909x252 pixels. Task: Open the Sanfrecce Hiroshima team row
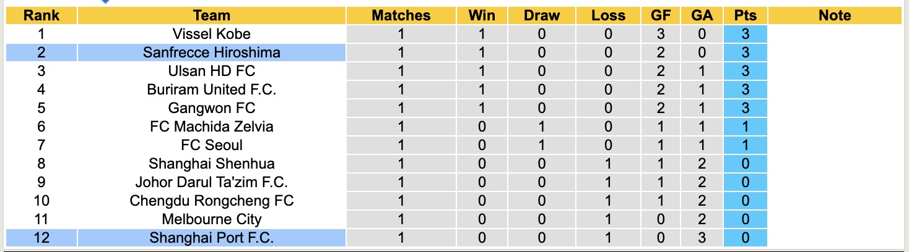pos(211,52)
